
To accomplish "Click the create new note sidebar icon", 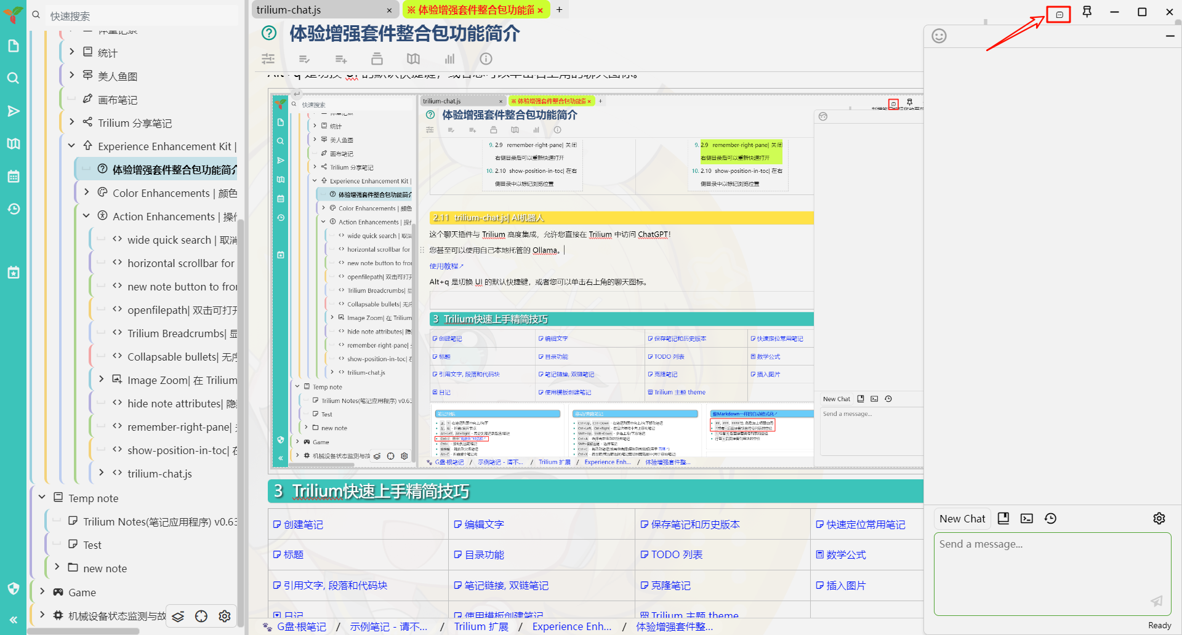I will pos(13,46).
